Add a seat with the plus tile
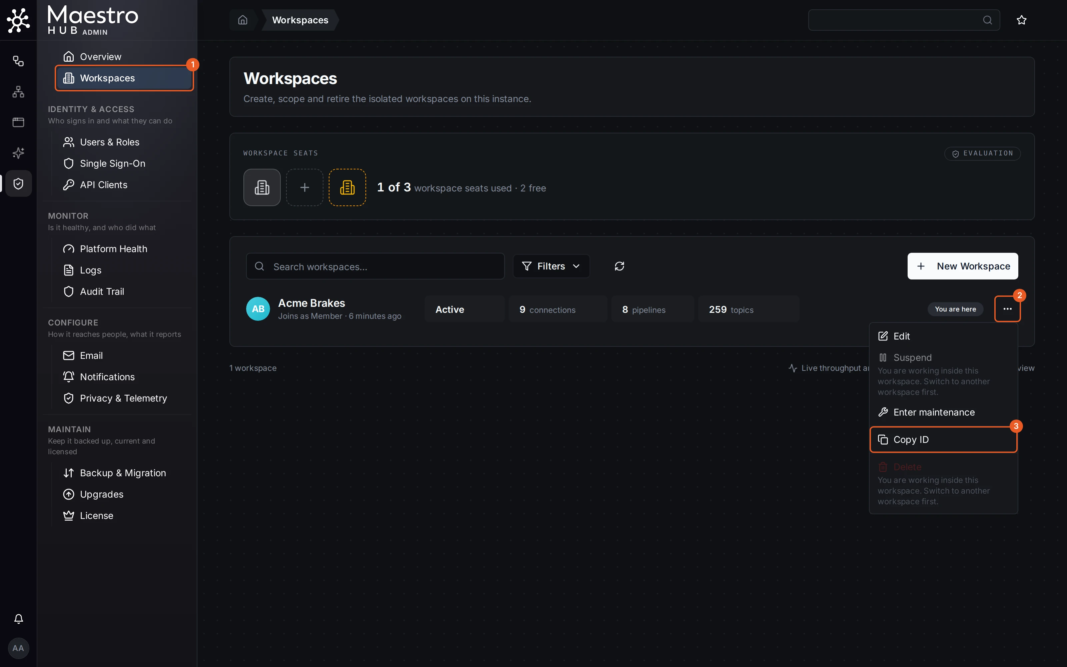Screen dimensions: 1067x667 (x=305, y=187)
